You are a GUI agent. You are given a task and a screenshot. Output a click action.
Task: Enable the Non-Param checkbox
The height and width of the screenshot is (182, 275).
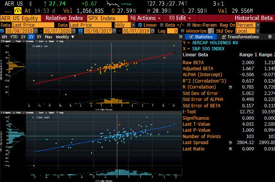pos(189,25)
